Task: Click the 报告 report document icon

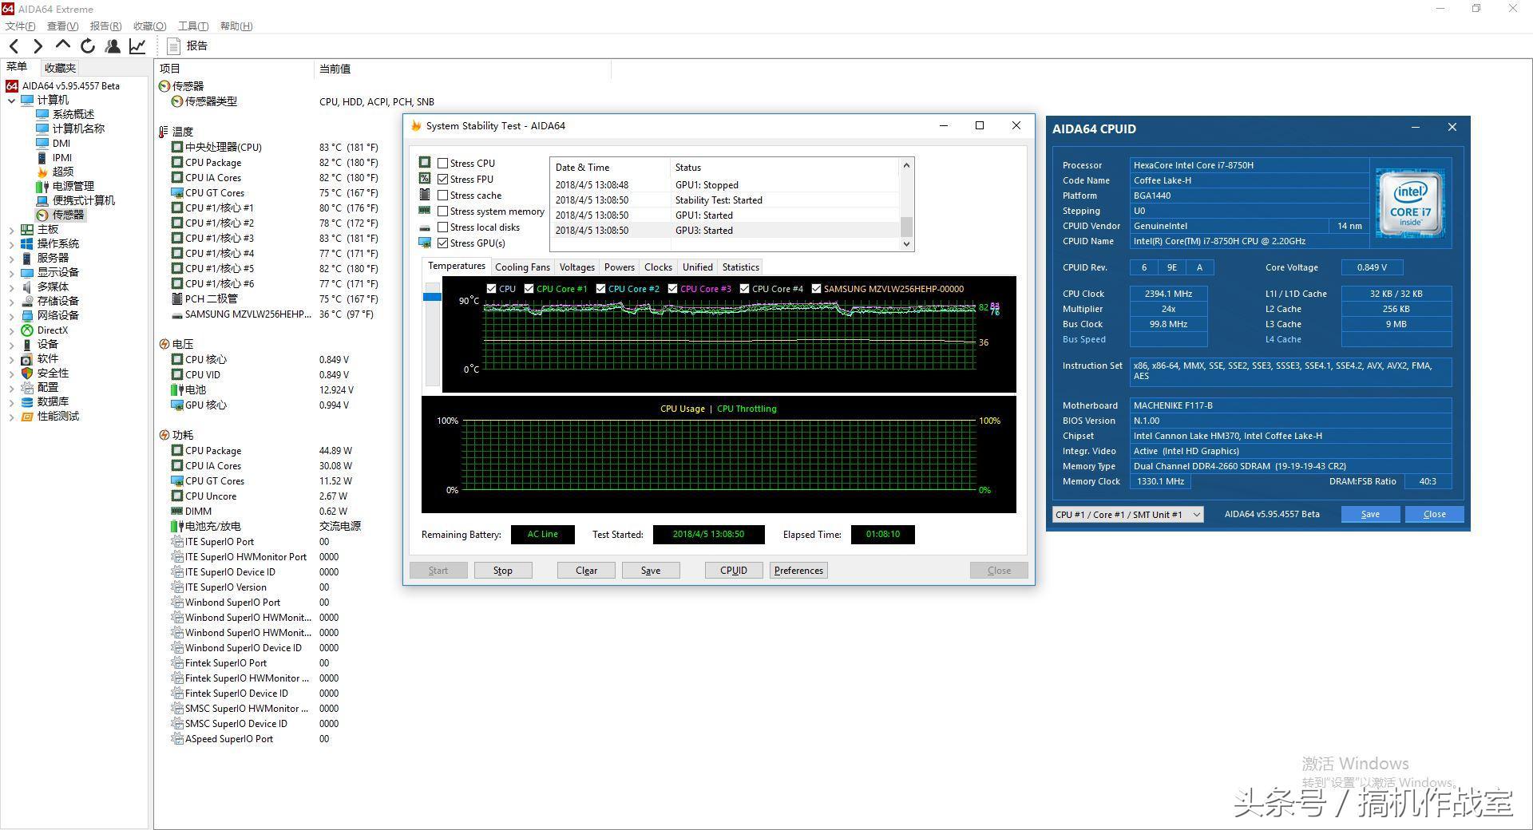Action: point(173,46)
